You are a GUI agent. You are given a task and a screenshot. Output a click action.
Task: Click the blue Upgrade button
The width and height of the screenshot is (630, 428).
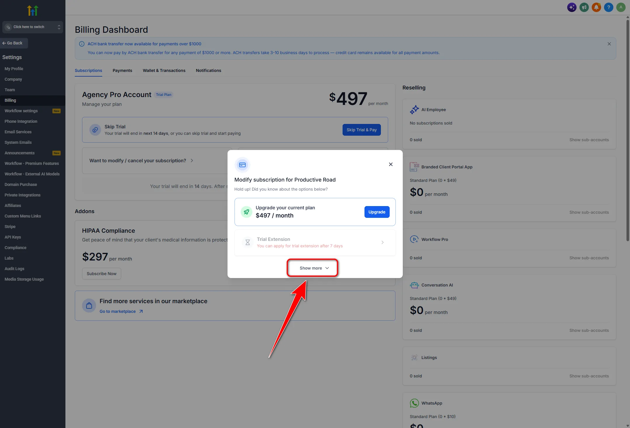(377, 212)
